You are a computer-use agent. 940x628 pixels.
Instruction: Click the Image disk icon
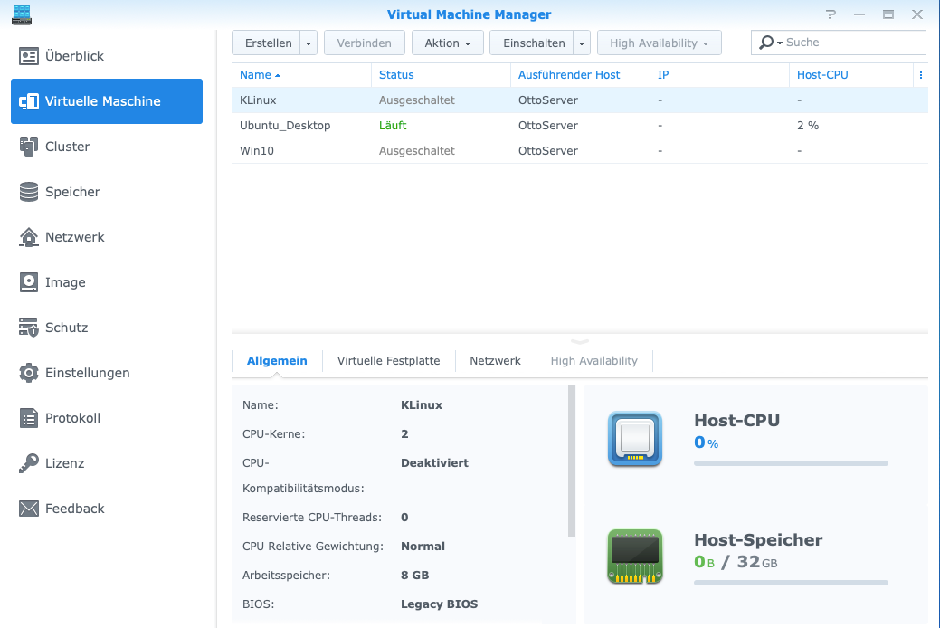pyautogui.click(x=29, y=282)
